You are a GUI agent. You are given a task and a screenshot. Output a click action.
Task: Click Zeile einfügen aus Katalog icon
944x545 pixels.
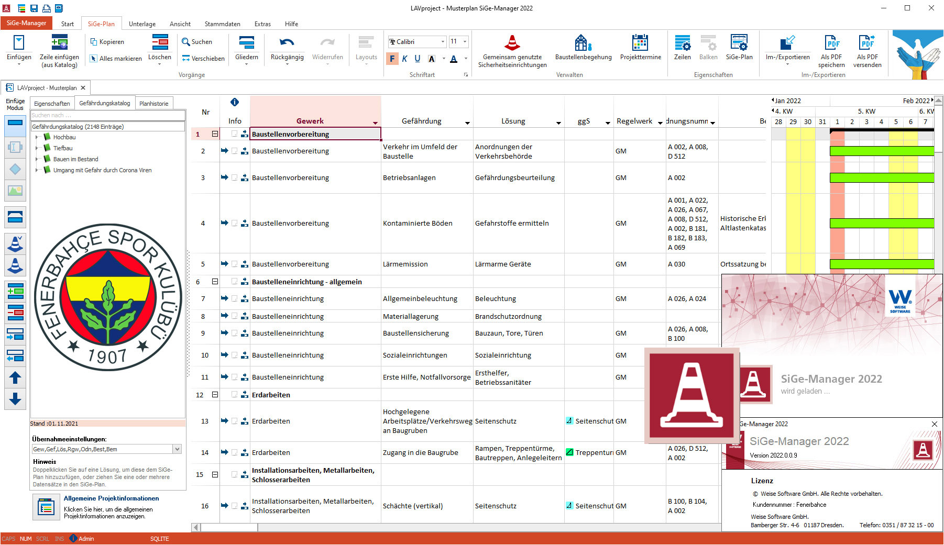59,43
